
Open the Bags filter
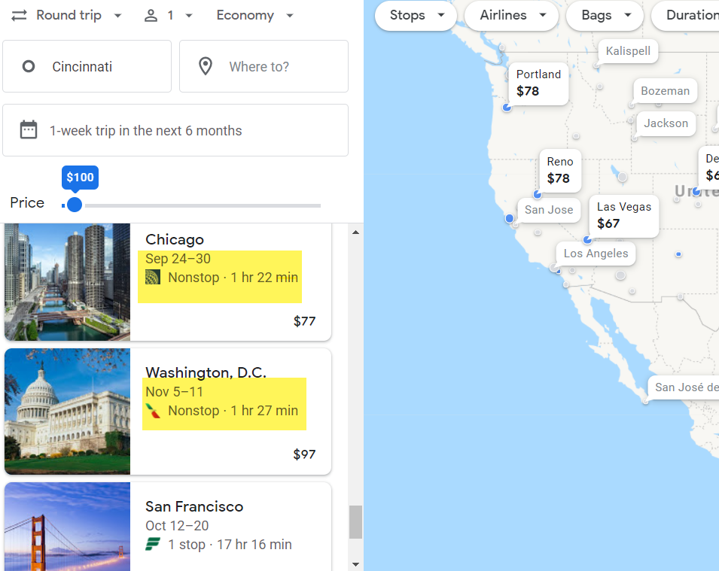[605, 15]
